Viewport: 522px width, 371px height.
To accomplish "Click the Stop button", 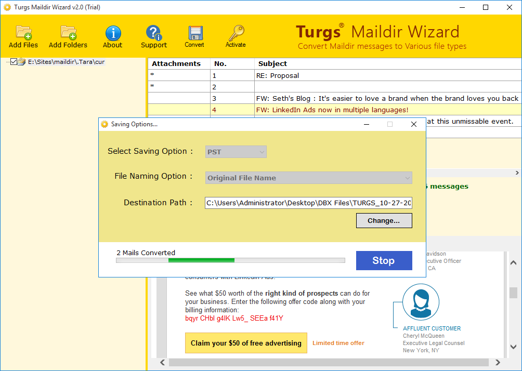I will pyautogui.click(x=384, y=260).
